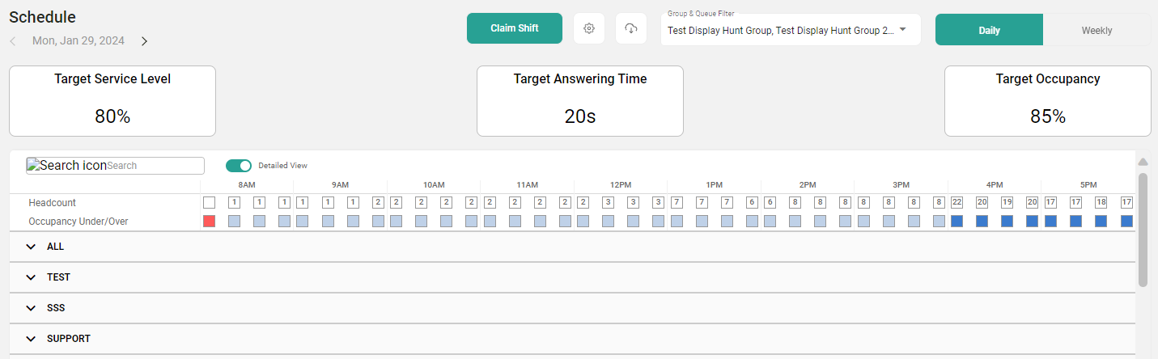Expand the SUPPORT group row
The height and width of the screenshot is (359, 1158).
click(31, 339)
